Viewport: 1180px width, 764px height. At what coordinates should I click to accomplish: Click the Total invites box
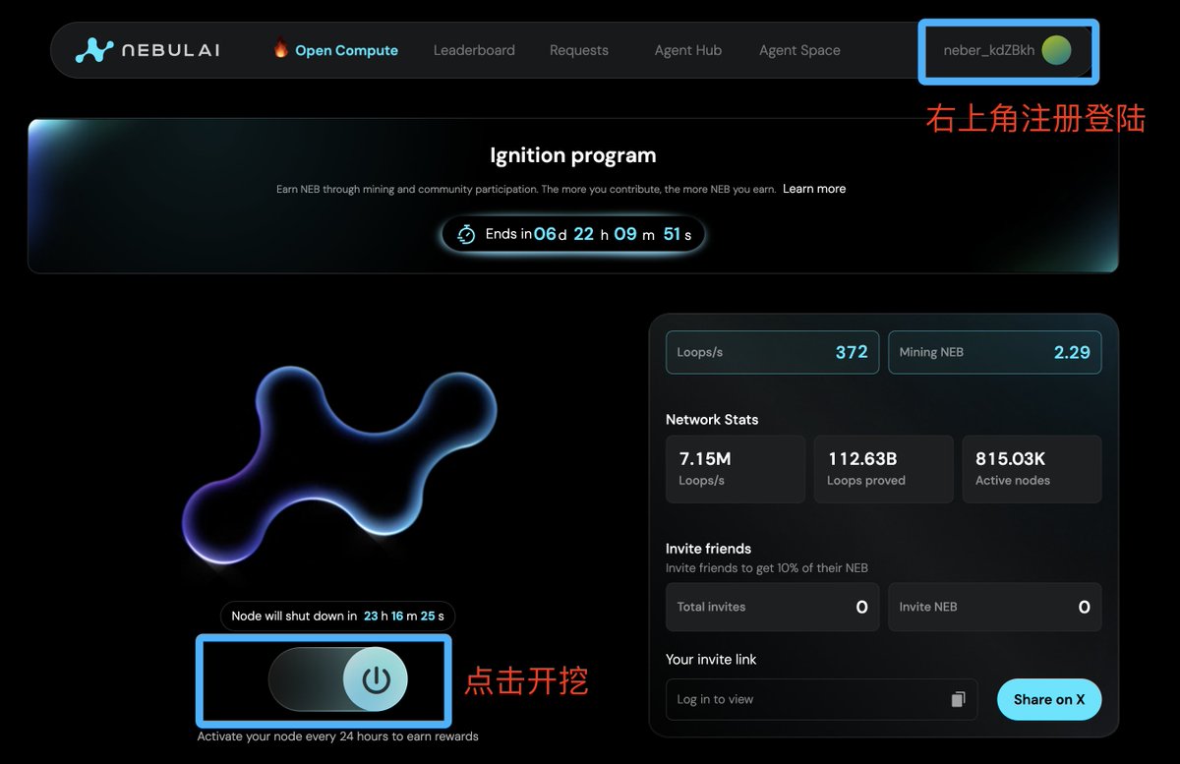tap(772, 607)
